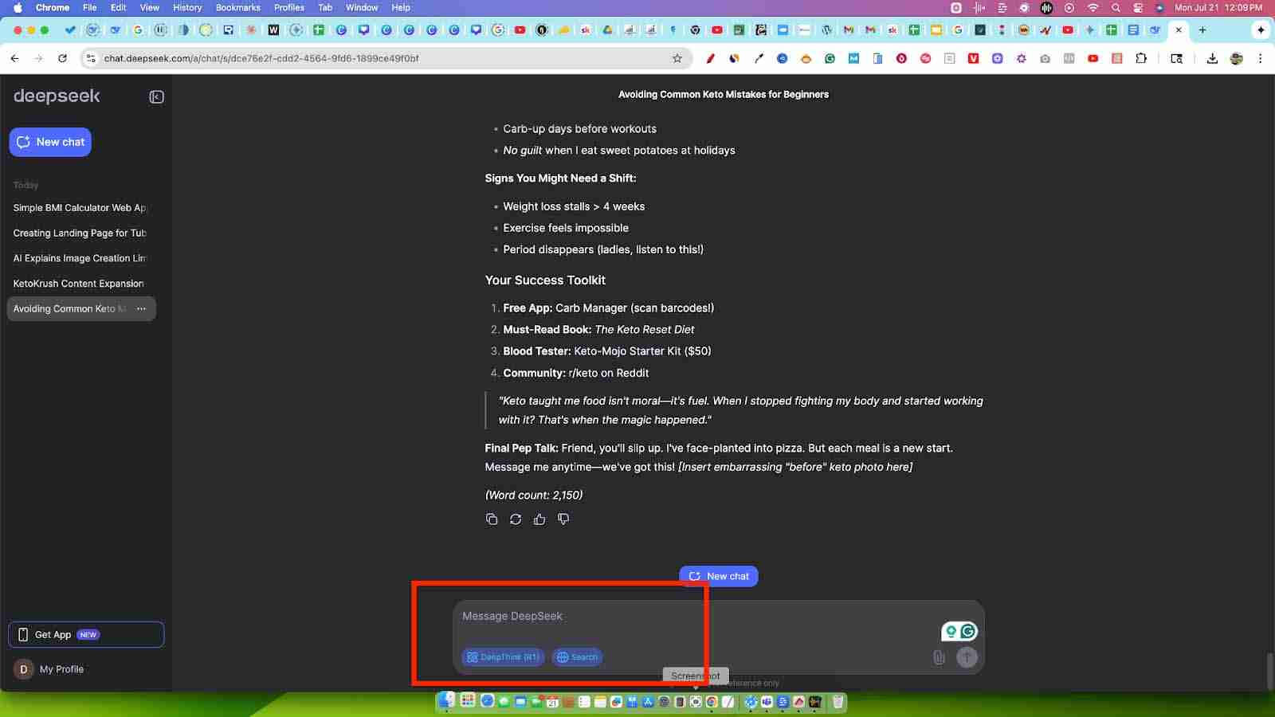Click the deepseek logo
Screen dimensions: 1275x717
coord(57,96)
